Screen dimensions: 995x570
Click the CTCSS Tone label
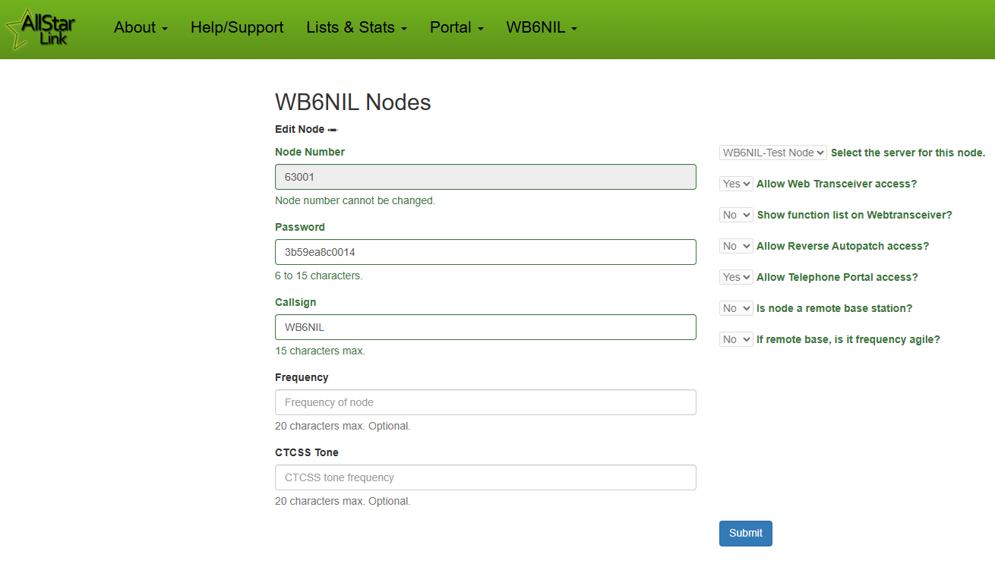coord(307,452)
